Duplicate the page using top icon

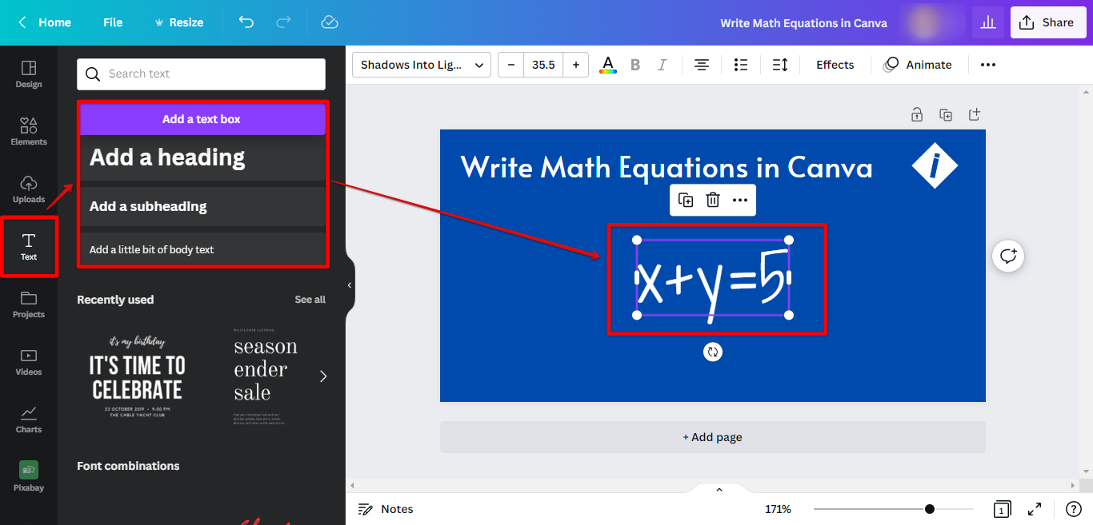pyautogui.click(x=946, y=115)
